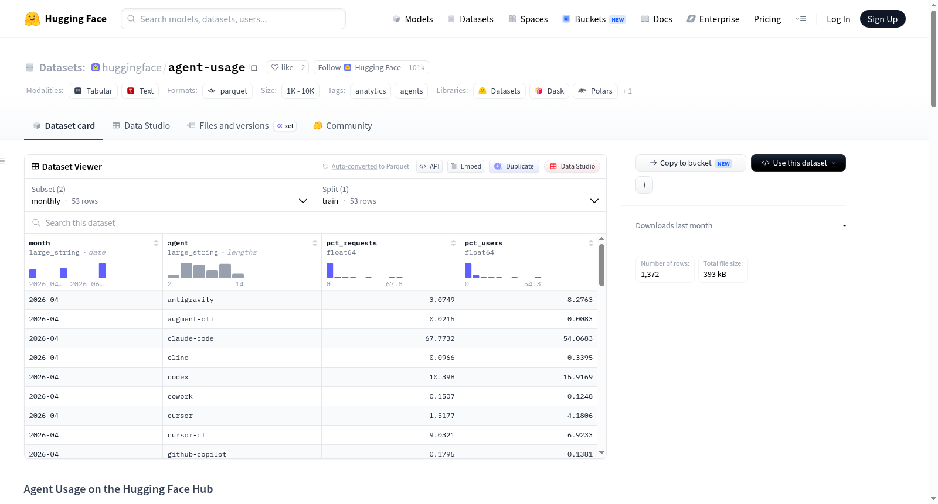Expand the Split train dropdown
The width and height of the screenshot is (938, 504).
coord(461,195)
